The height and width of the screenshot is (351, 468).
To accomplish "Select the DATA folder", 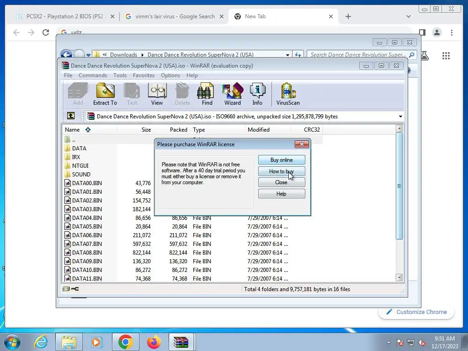I will tap(79, 149).
